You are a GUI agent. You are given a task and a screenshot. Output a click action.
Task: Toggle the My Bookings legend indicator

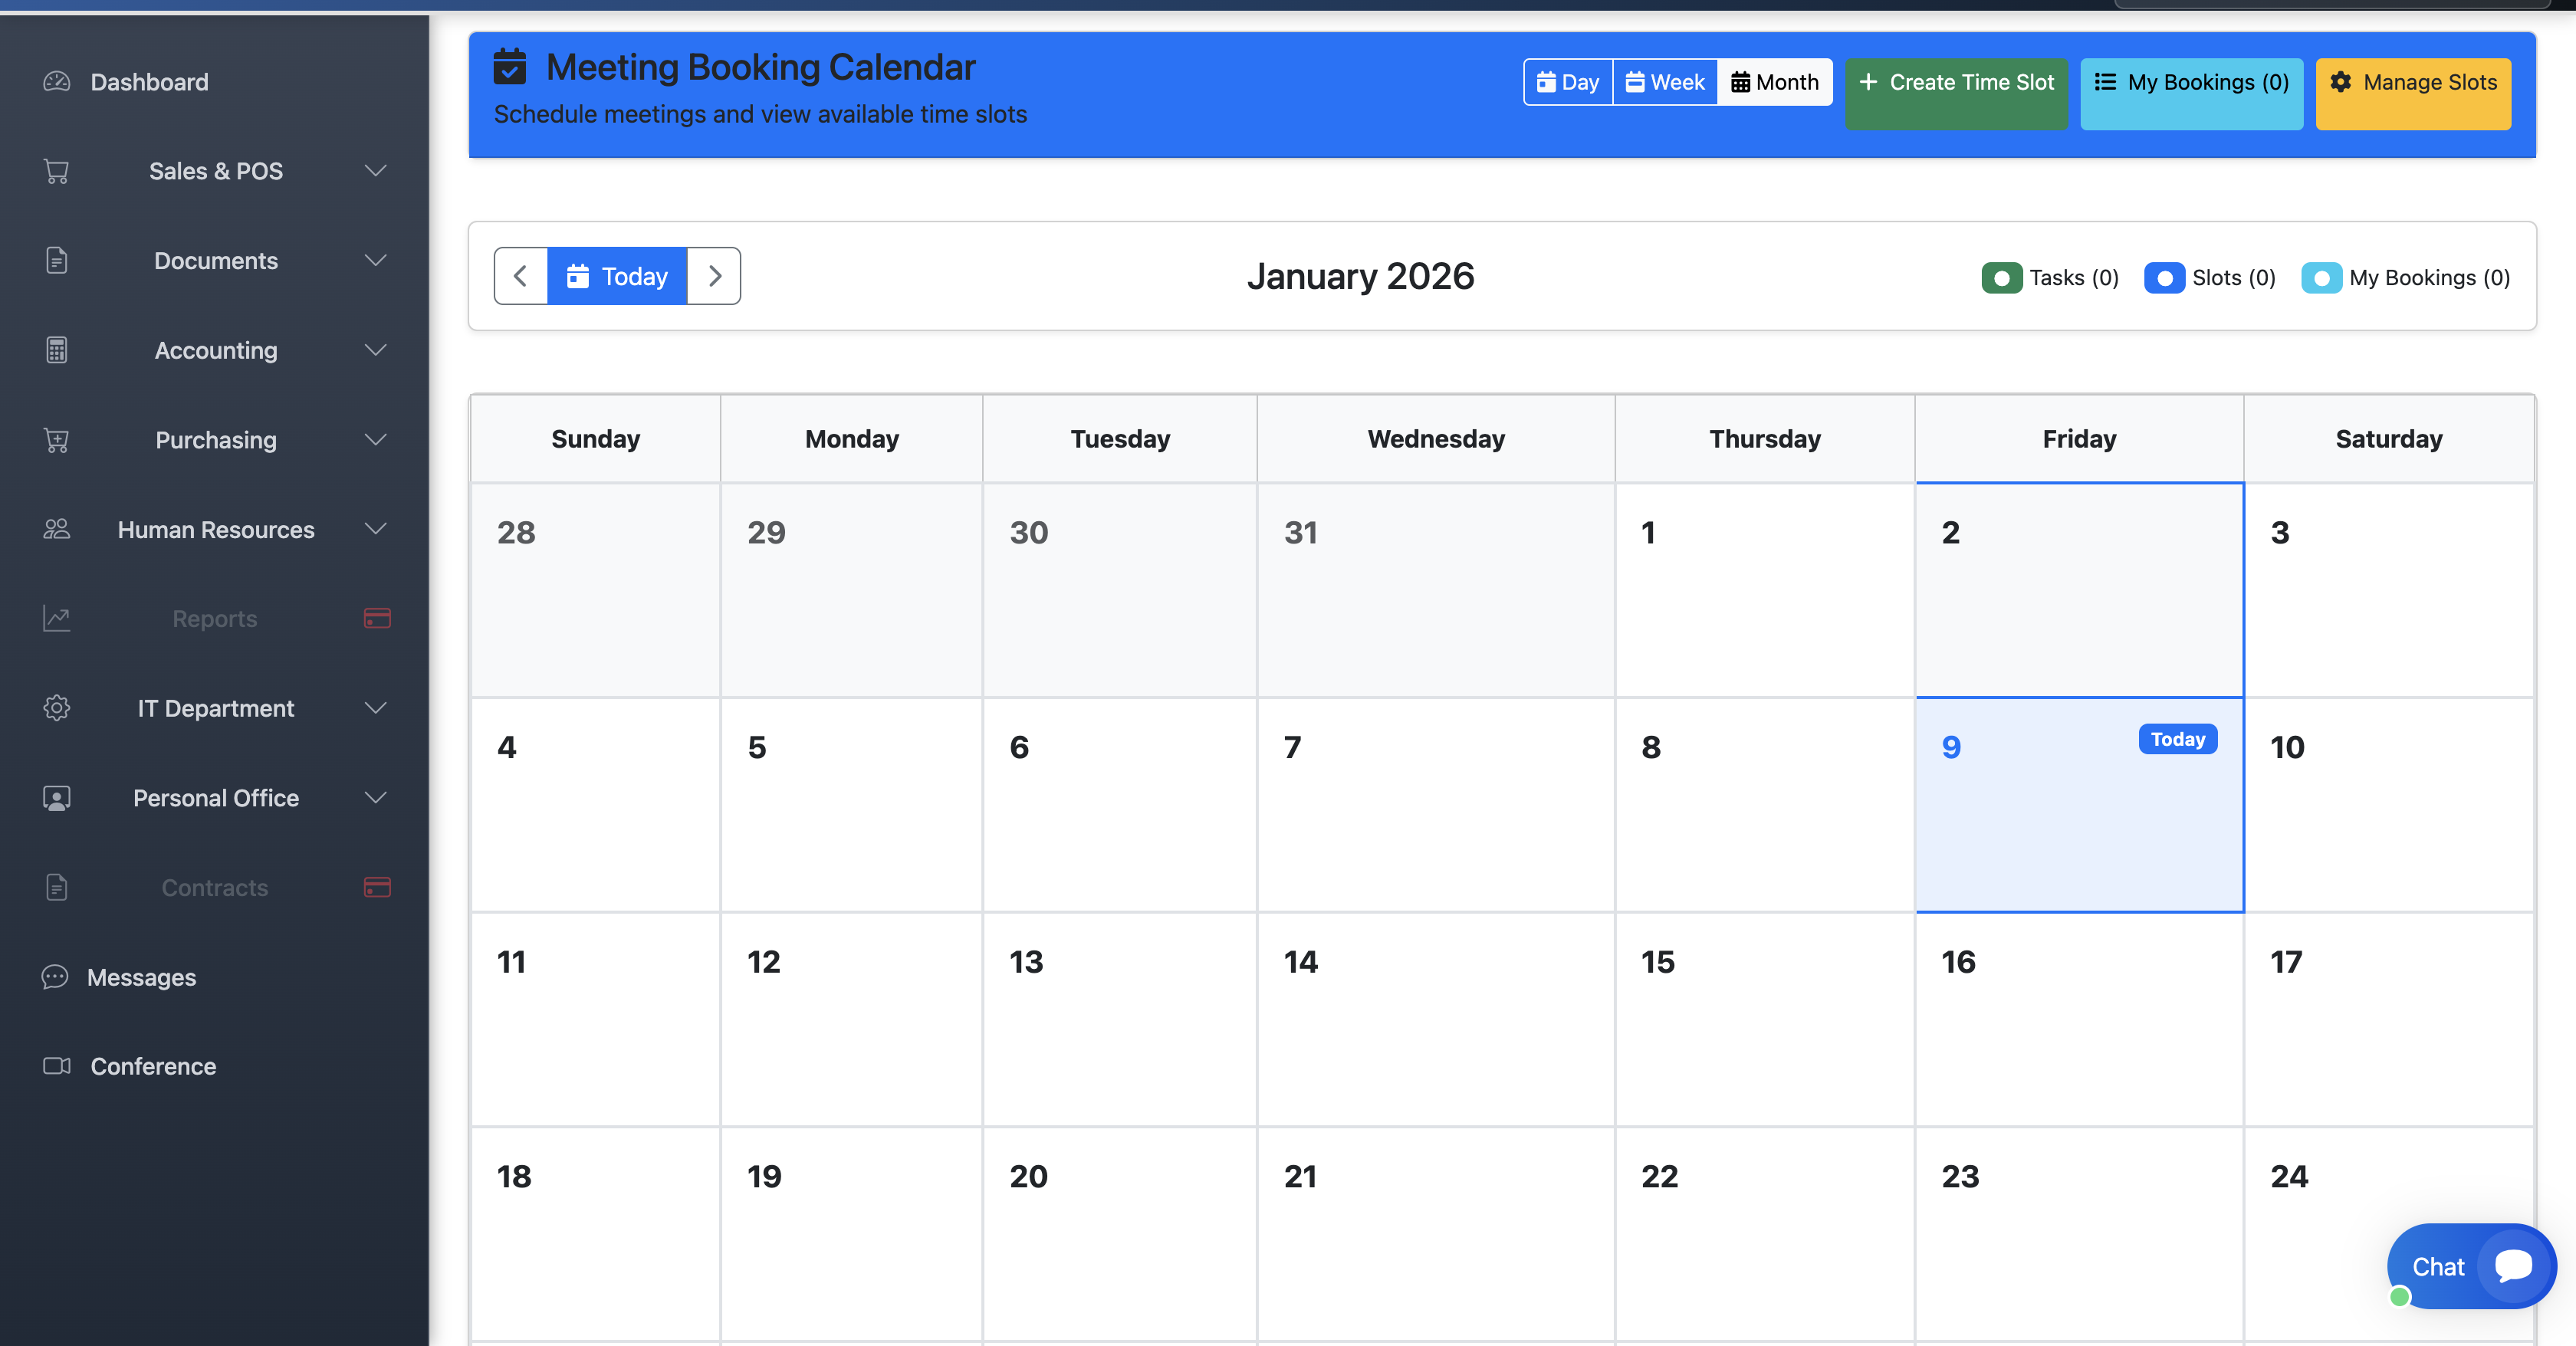(x=2323, y=278)
